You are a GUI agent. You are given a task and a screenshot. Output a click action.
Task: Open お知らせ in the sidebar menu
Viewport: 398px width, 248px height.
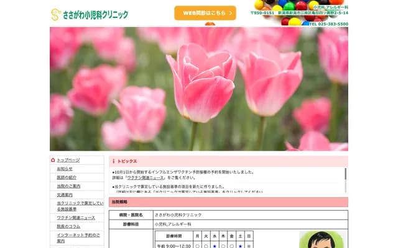click(65, 169)
